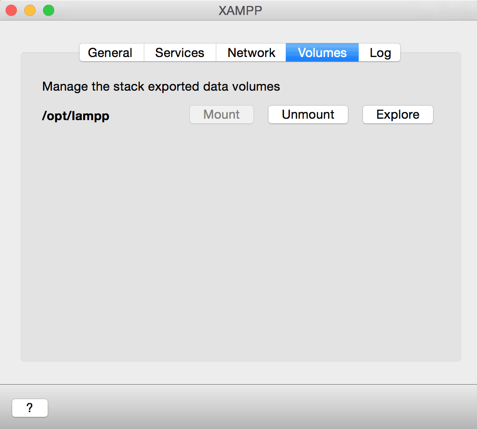
Task: Unmount the /opt/lampp volume
Action: (x=308, y=114)
